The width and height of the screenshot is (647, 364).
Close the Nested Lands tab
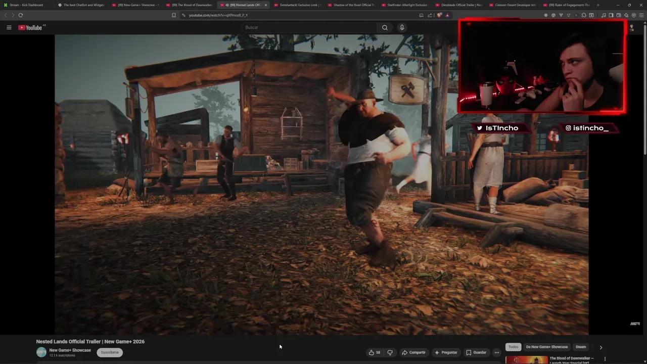click(x=266, y=5)
